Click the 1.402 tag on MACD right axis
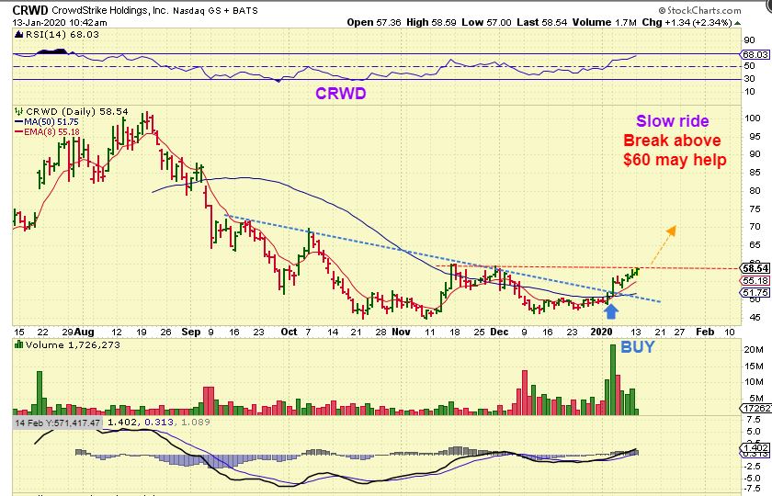This screenshot has height=496, width=772. pyautogui.click(x=755, y=448)
